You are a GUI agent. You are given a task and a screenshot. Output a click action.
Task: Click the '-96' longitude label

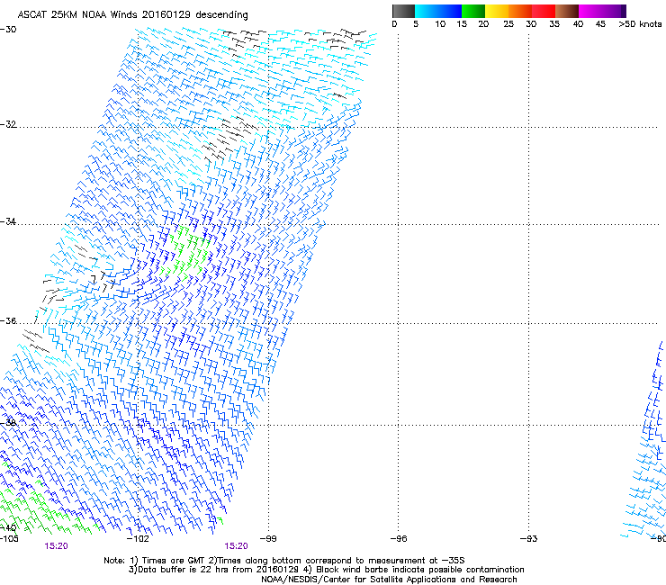click(x=399, y=539)
